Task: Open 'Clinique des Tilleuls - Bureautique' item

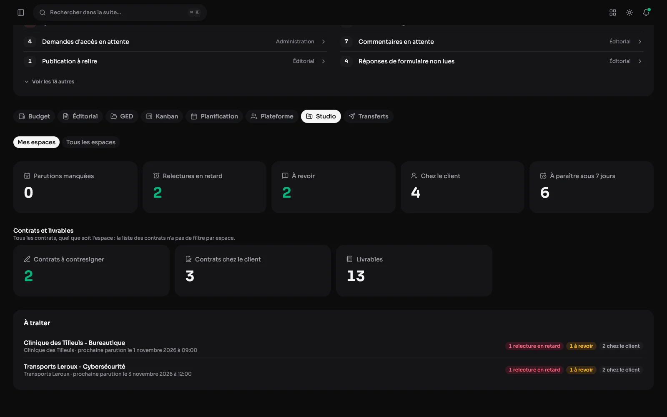Action: [333, 346]
